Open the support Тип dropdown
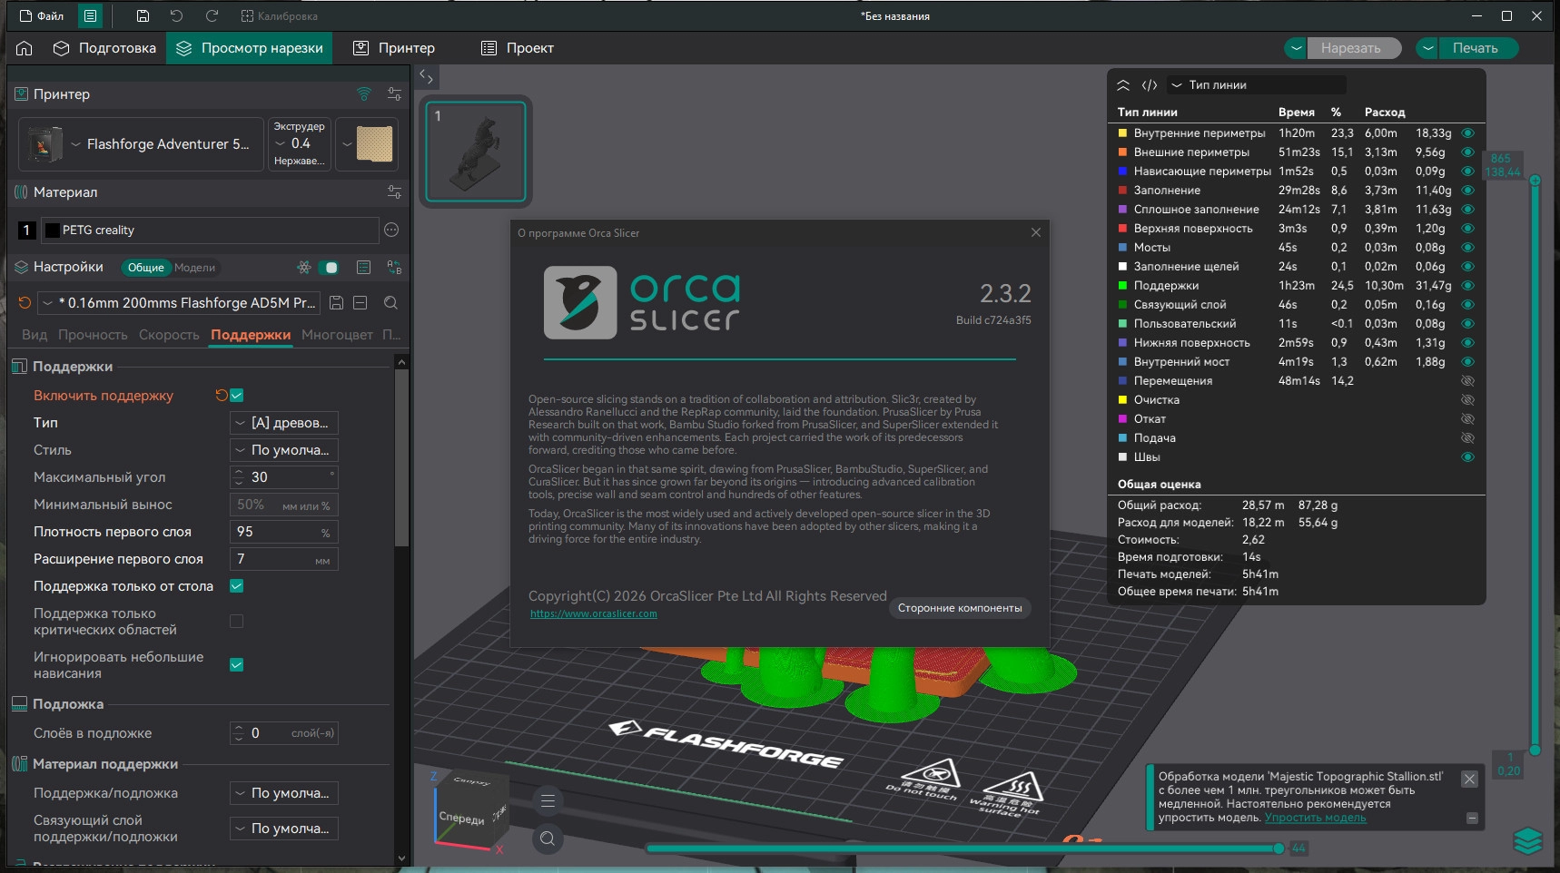 284,423
